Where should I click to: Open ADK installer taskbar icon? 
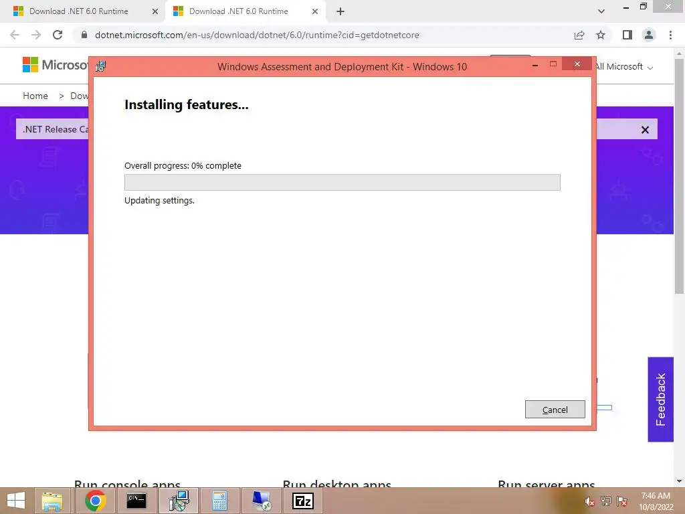(x=179, y=501)
